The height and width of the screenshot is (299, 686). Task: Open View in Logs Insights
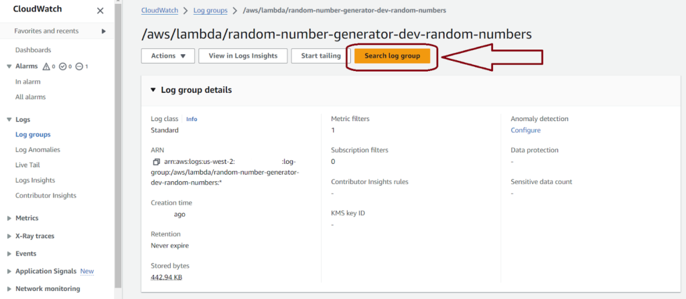[243, 56]
